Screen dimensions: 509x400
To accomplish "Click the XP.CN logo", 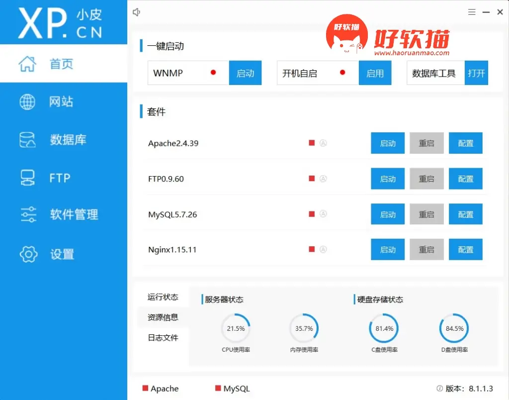I will [60, 23].
